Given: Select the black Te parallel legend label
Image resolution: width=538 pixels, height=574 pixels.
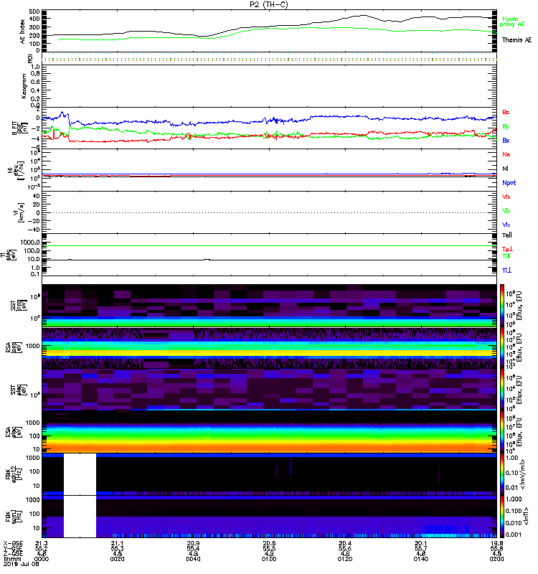Looking at the screenshot, I should click(x=506, y=235).
